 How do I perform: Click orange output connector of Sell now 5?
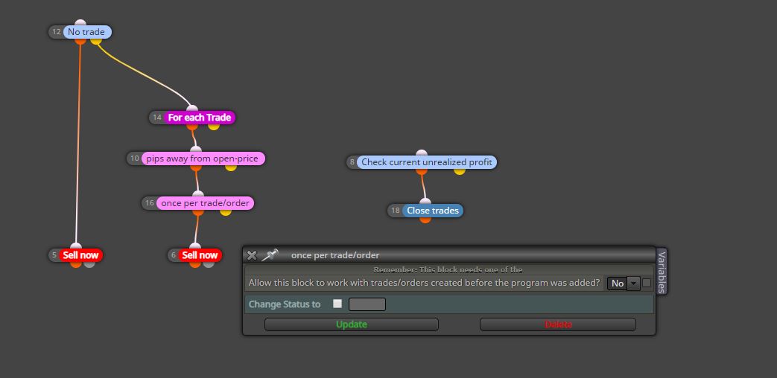pos(76,264)
